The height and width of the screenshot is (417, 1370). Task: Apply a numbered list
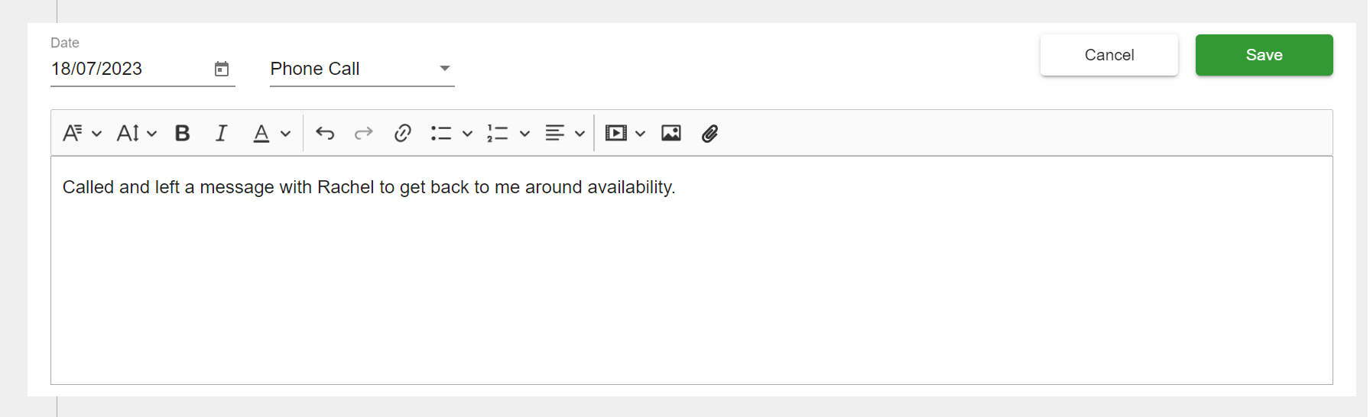pos(498,134)
